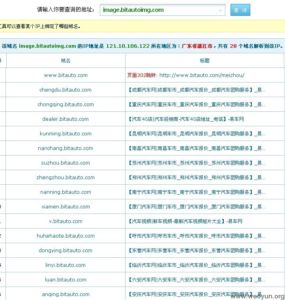Click the 郑州汽车网 title link

coord(197,178)
